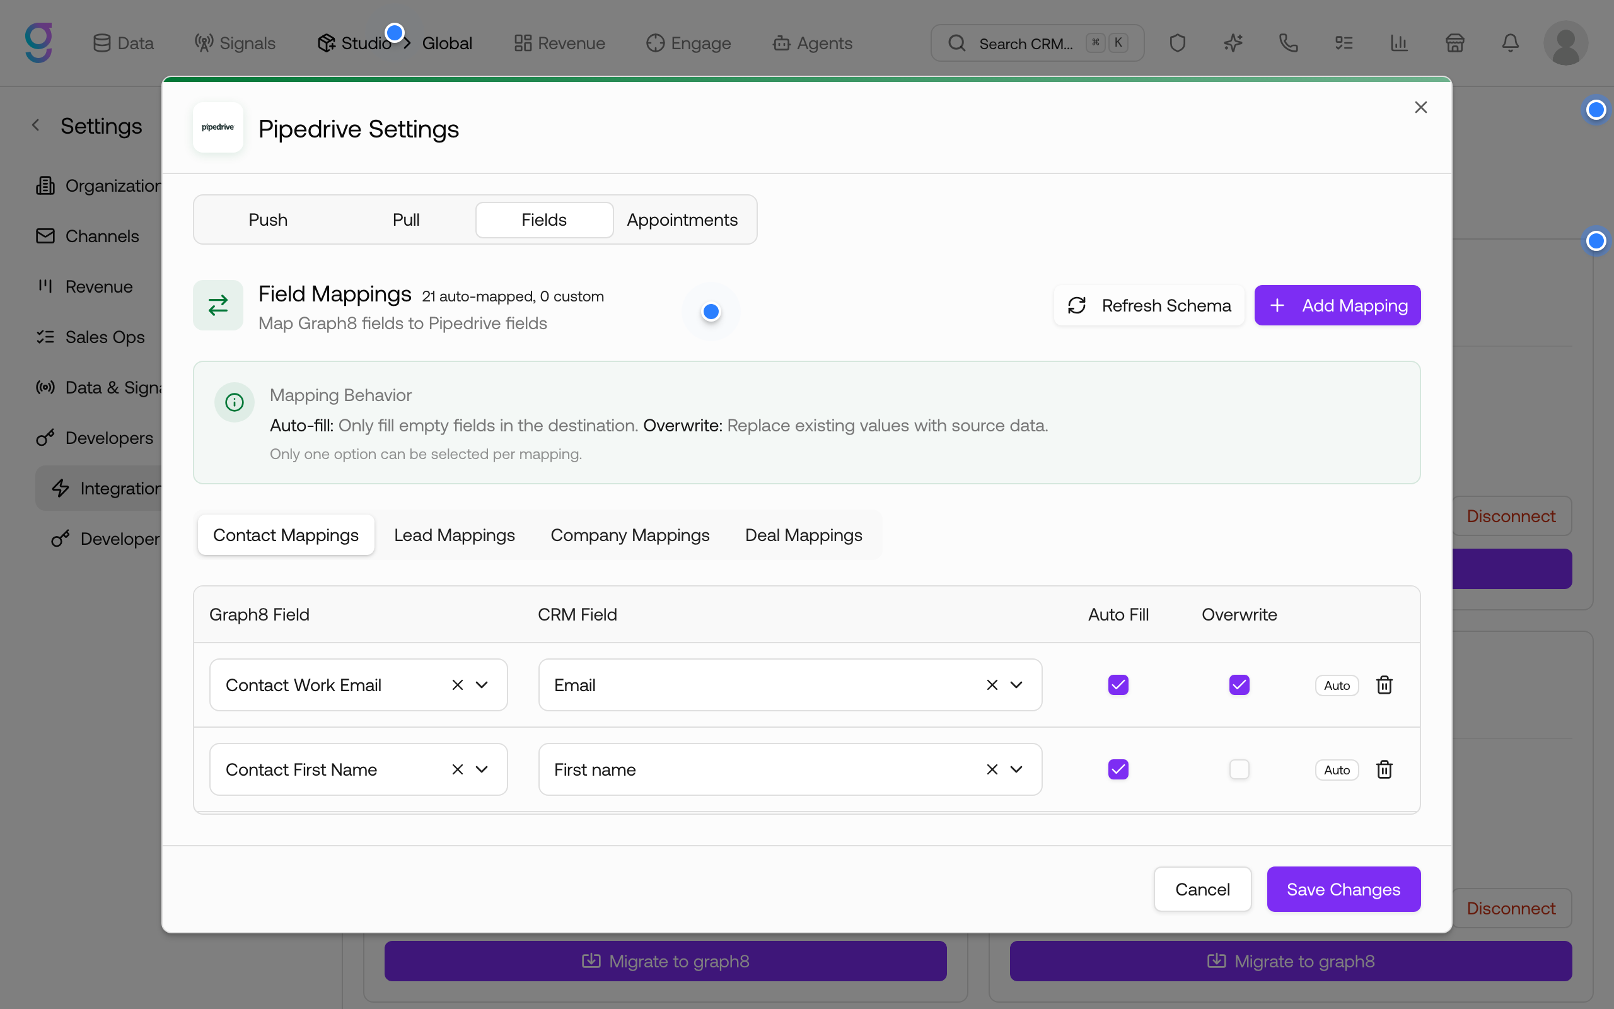This screenshot has width=1614, height=1009.
Task: Open the notifications bell
Action: 1510,44
